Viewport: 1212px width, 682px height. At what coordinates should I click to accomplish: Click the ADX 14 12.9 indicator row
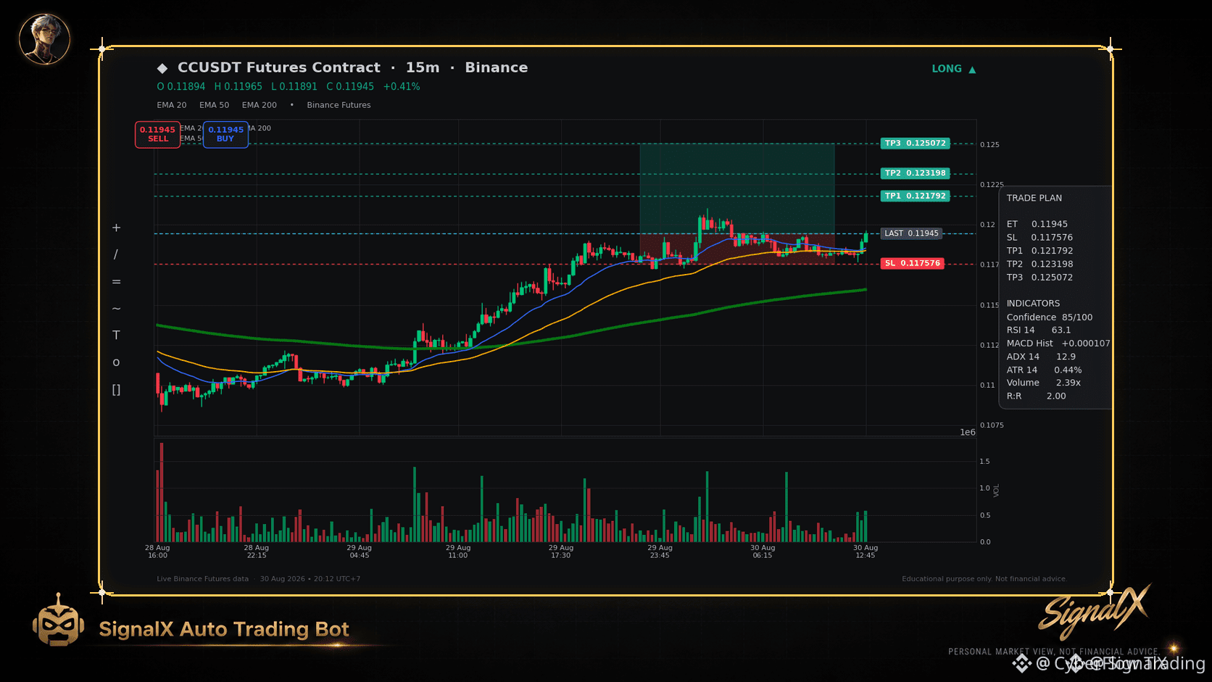(1041, 357)
